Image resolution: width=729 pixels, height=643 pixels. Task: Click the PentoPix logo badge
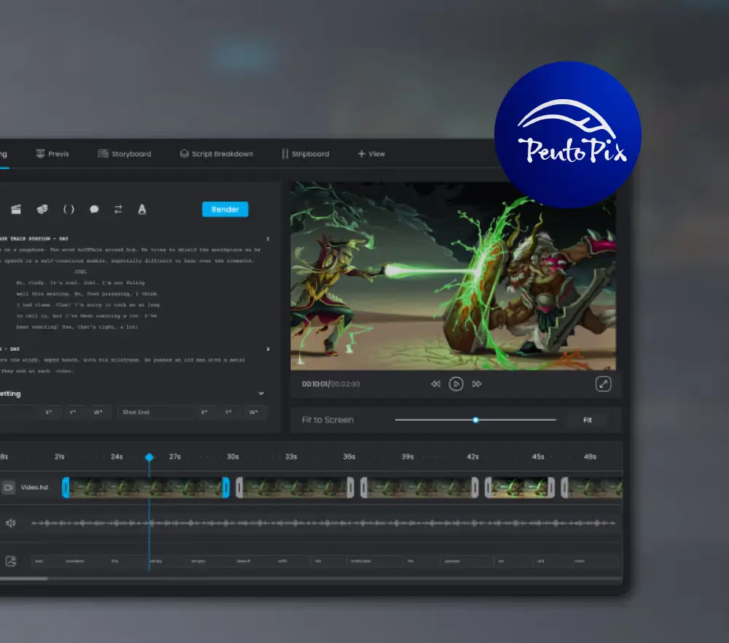[568, 135]
